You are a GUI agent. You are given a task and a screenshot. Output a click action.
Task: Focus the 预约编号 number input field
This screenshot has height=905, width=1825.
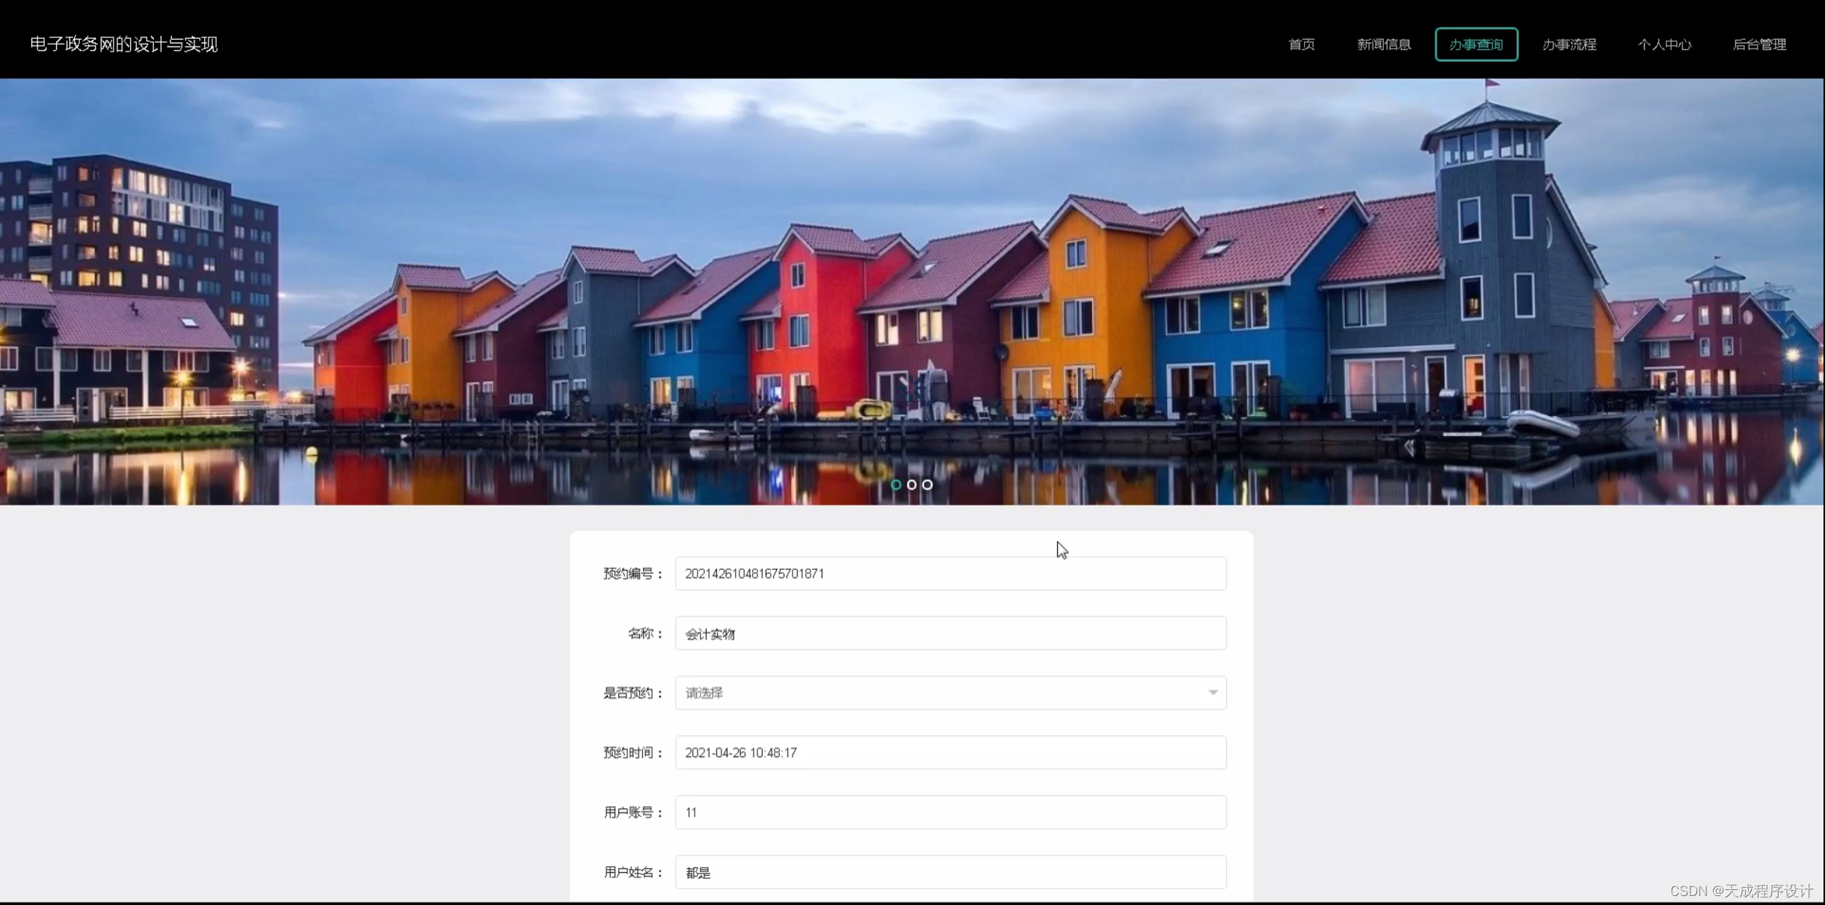coord(950,574)
